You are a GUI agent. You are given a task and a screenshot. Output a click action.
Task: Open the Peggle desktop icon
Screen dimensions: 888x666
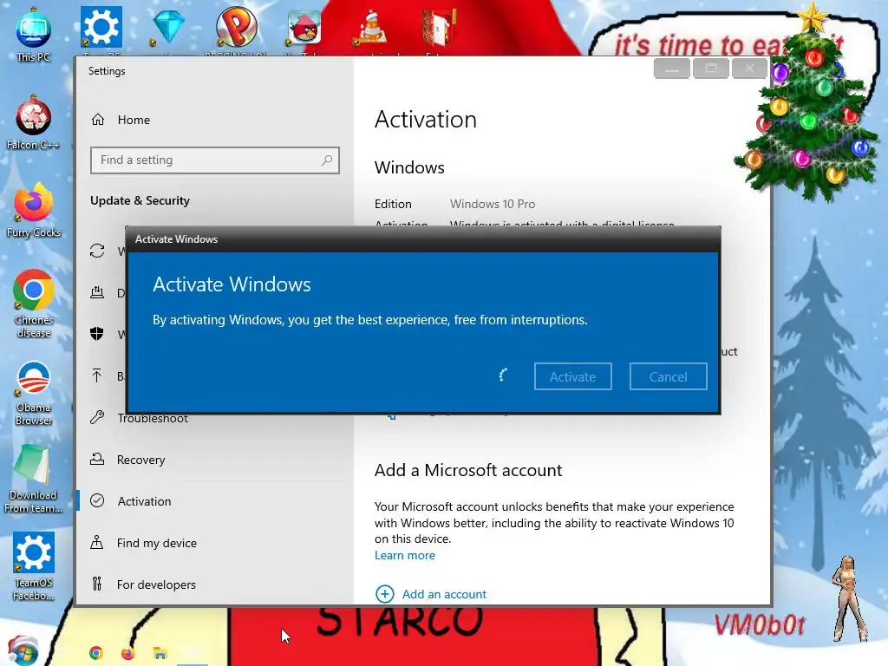[236, 29]
